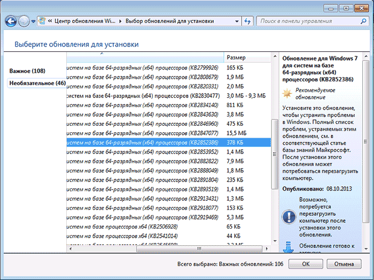Click the '3,0 МБ - 9,3 МБ' size cell

pyautogui.click(x=246, y=96)
